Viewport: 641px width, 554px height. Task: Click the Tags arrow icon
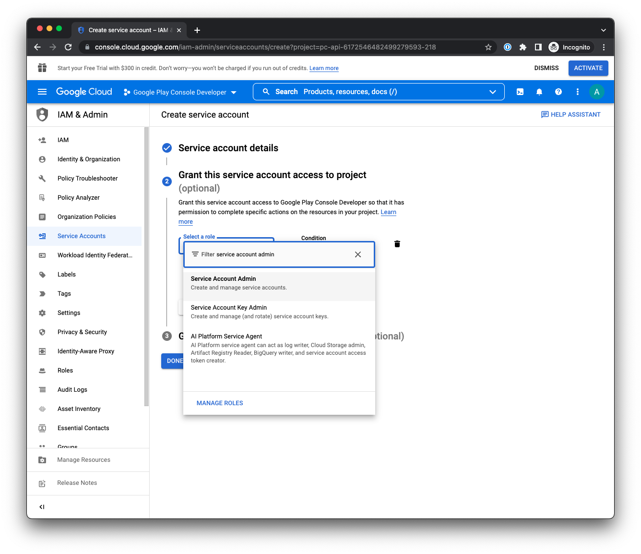(42, 294)
